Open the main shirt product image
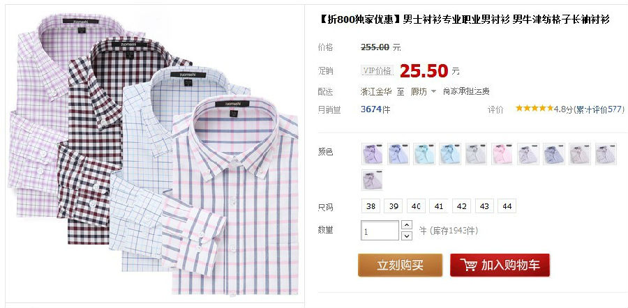 tap(153, 154)
